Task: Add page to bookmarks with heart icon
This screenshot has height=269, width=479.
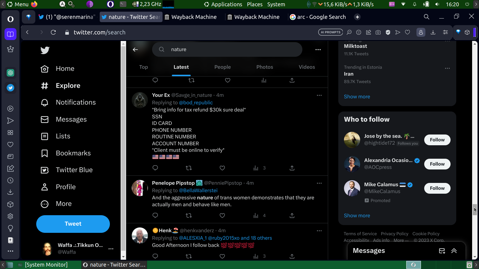Action: [x=407, y=32]
